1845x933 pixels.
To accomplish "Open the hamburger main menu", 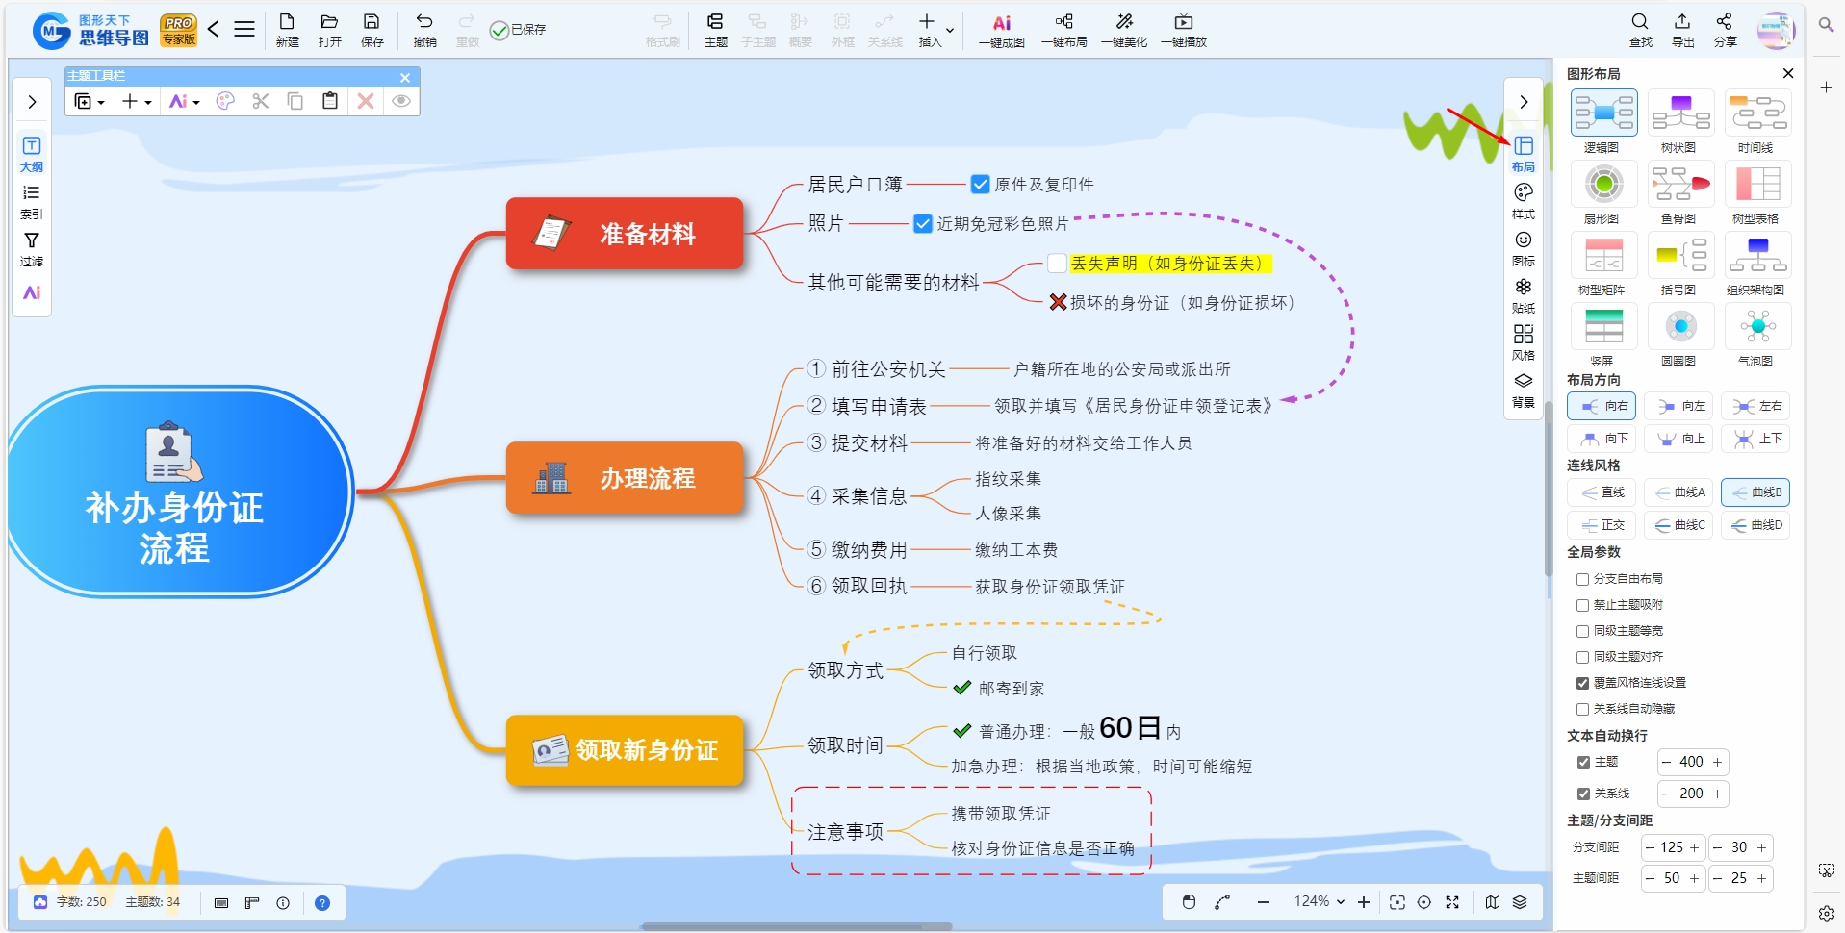I will click(x=244, y=29).
